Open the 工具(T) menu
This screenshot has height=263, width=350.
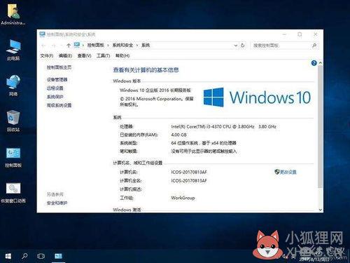[x=103, y=55]
